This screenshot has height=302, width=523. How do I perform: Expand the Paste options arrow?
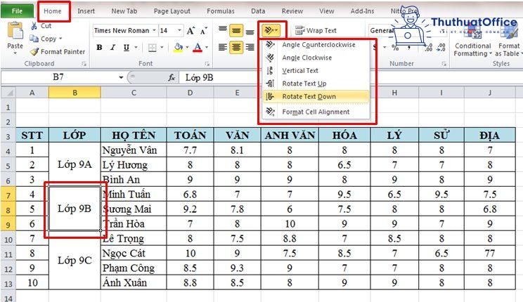click(x=15, y=53)
